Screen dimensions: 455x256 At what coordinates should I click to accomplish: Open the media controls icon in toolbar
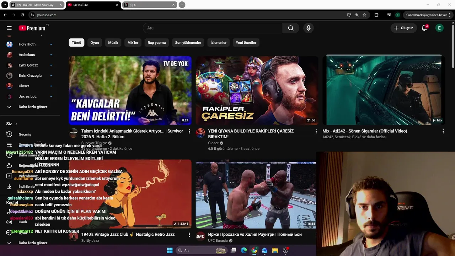[x=389, y=15]
